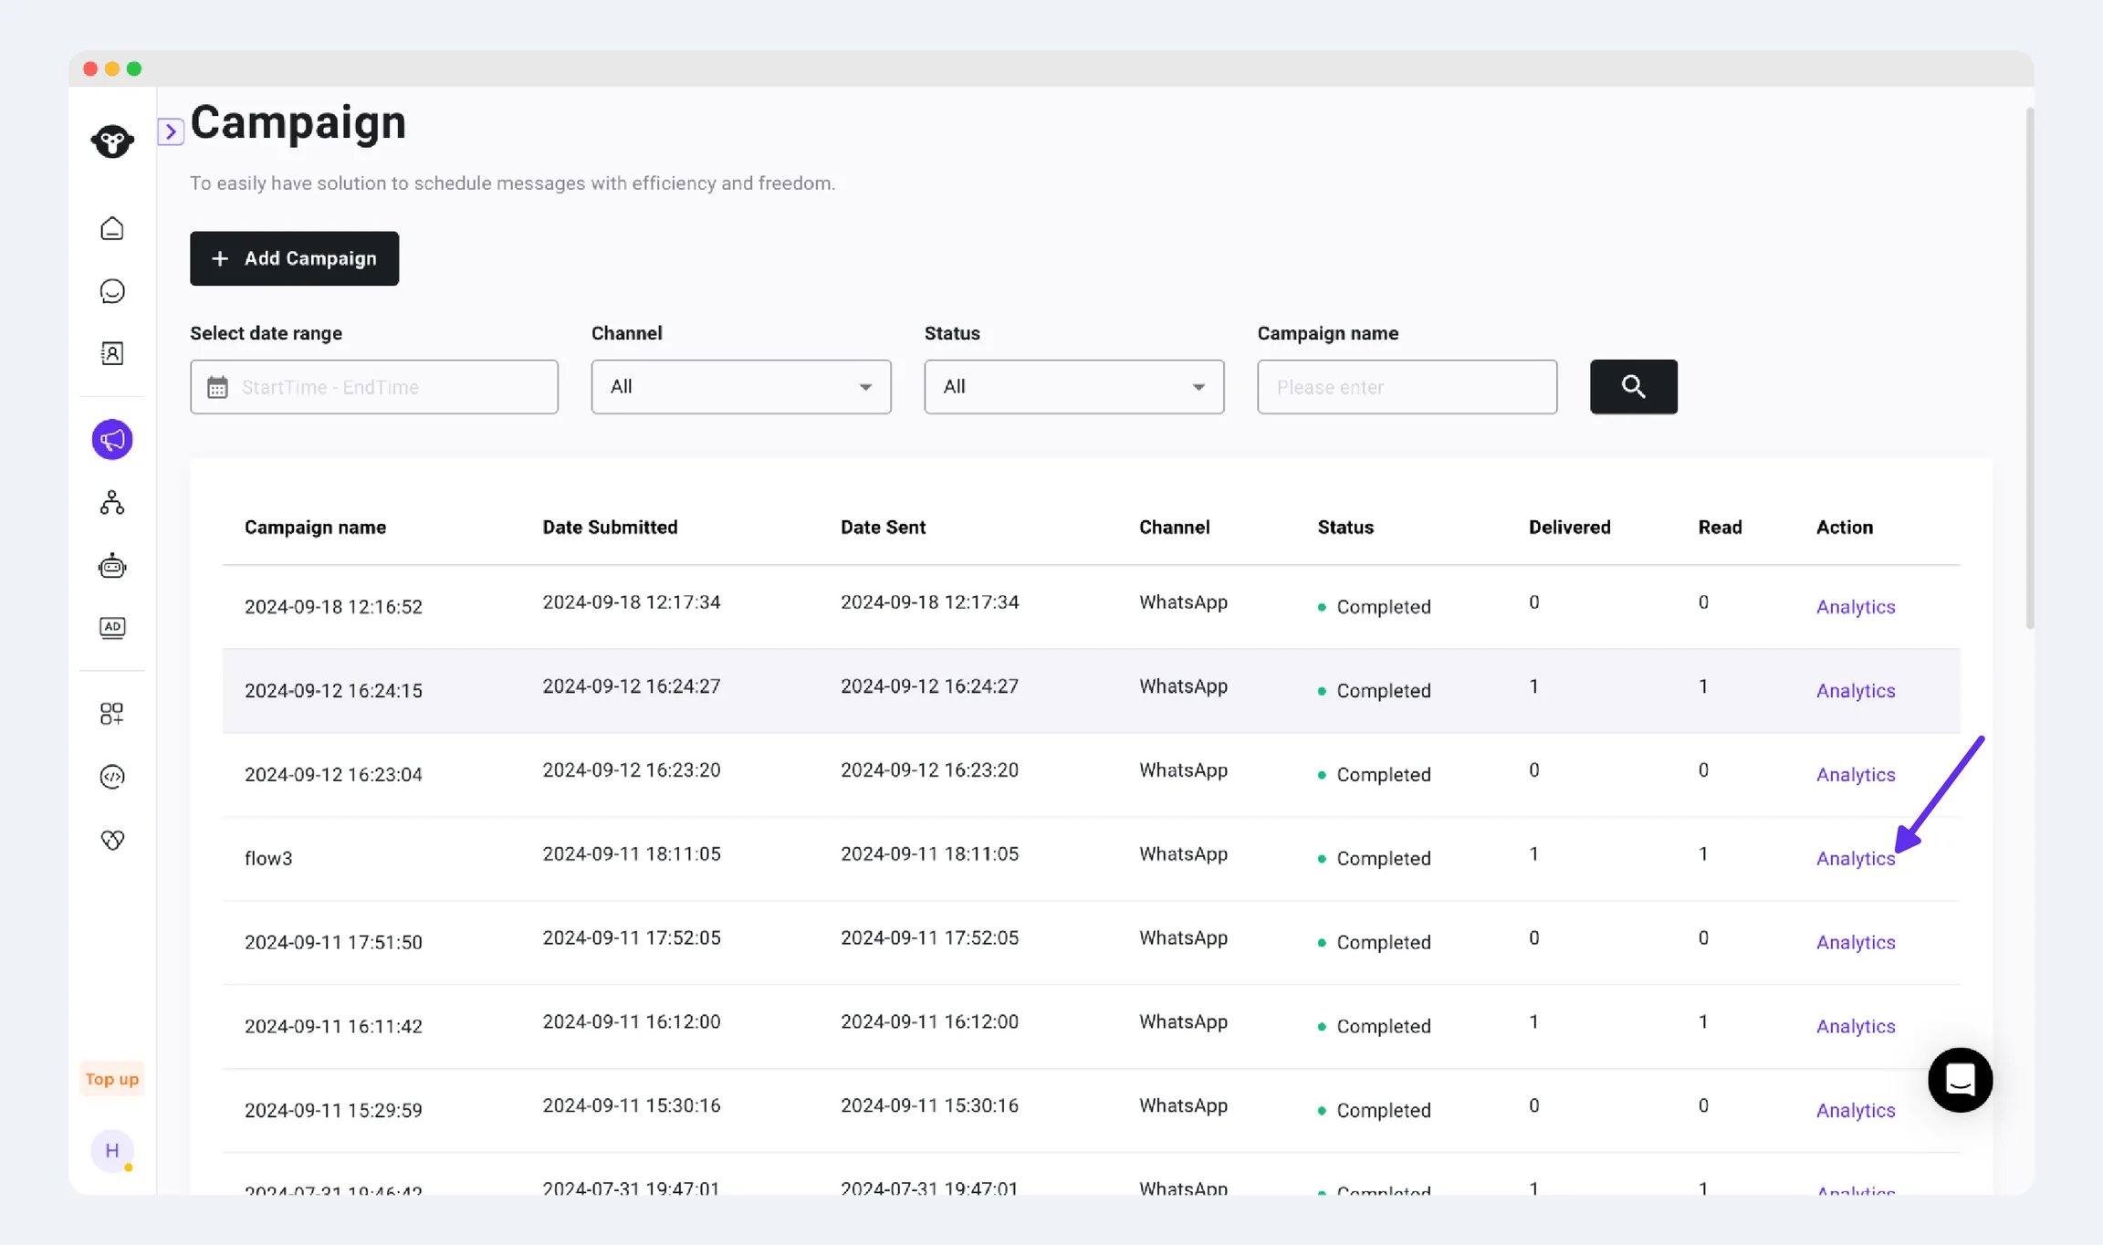The width and height of the screenshot is (2103, 1245).
Task: Open Analytics for 2024-09-11 16:11:42 campaign
Action: [x=1856, y=1026]
